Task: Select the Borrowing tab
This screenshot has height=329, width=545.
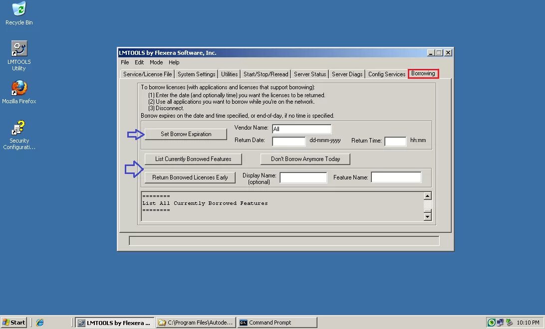Action: point(423,74)
